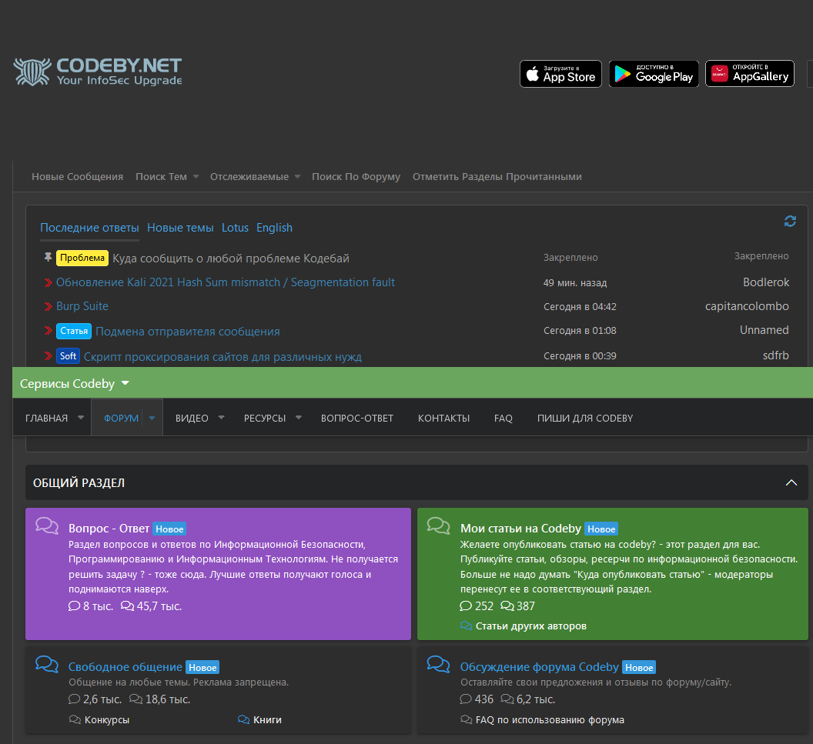Open the Поиск Тем dropdown arrow
This screenshot has height=744, width=813.
196,177
